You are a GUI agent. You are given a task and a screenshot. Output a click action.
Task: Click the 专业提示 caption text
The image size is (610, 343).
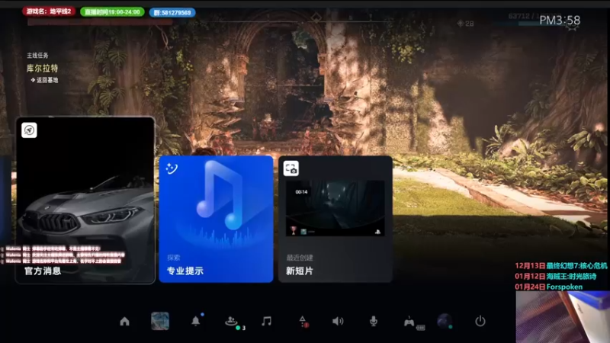coord(185,271)
